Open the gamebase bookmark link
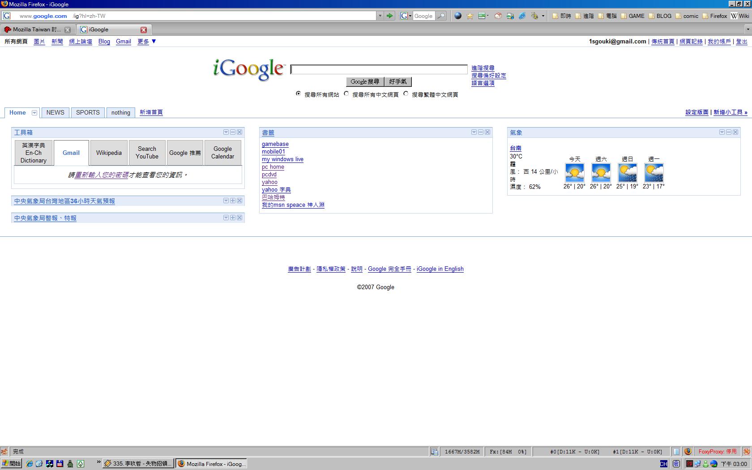Screen dimensions: 752x470 click(x=275, y=144)
